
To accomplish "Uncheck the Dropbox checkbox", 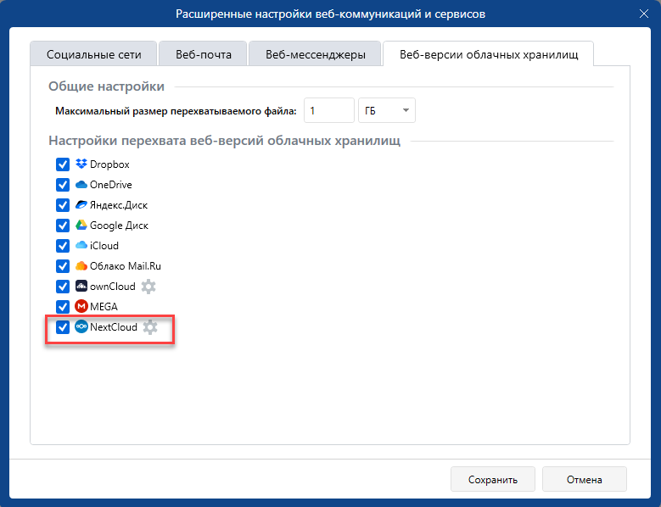I will coord(62,164).
